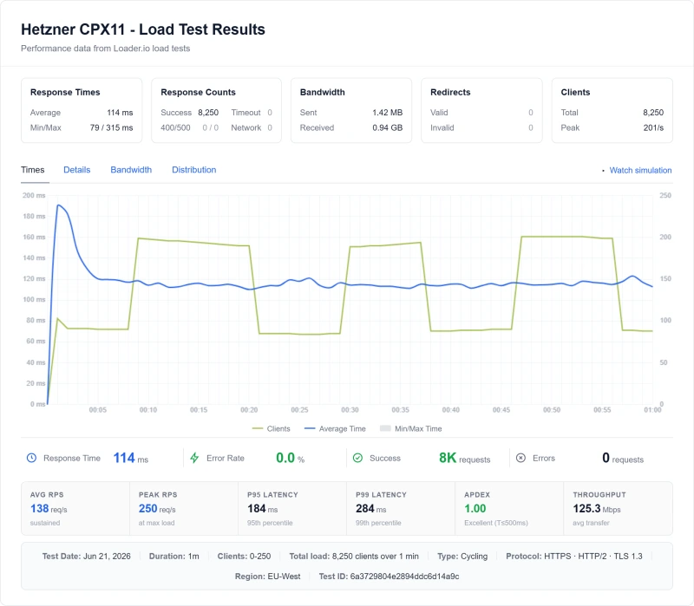This screenshot has height=606, width=694.
Task: Click the P99 LATENCY 284 ms metric
Action: [371, 509]
